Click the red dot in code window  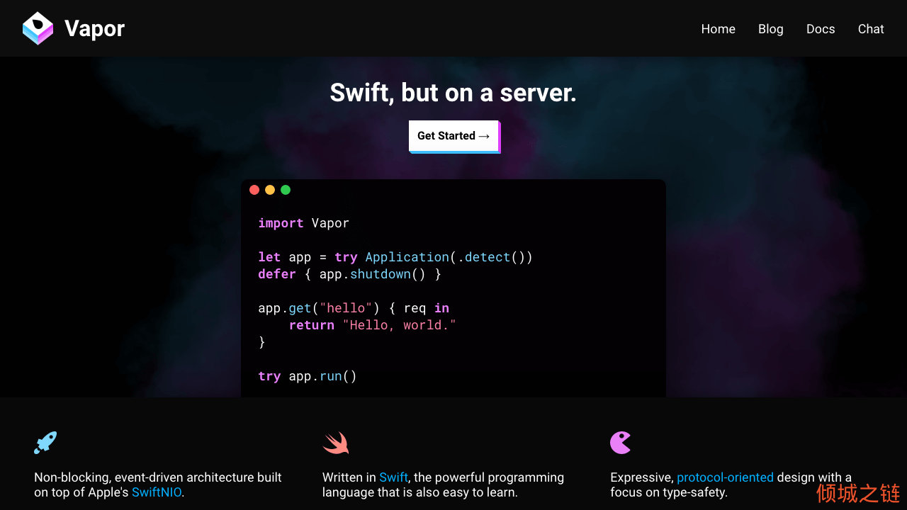(254, 190)
